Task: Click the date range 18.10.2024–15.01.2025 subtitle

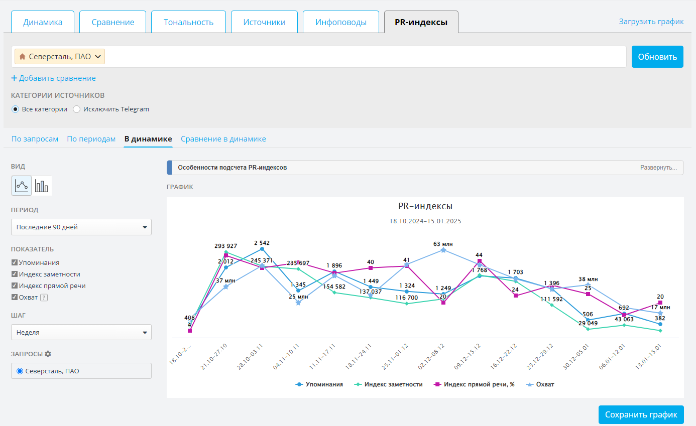Action: [425, 221]
